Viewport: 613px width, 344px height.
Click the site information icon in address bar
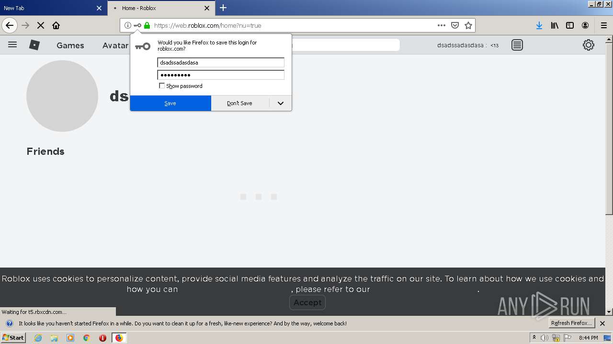click(128, 25)
